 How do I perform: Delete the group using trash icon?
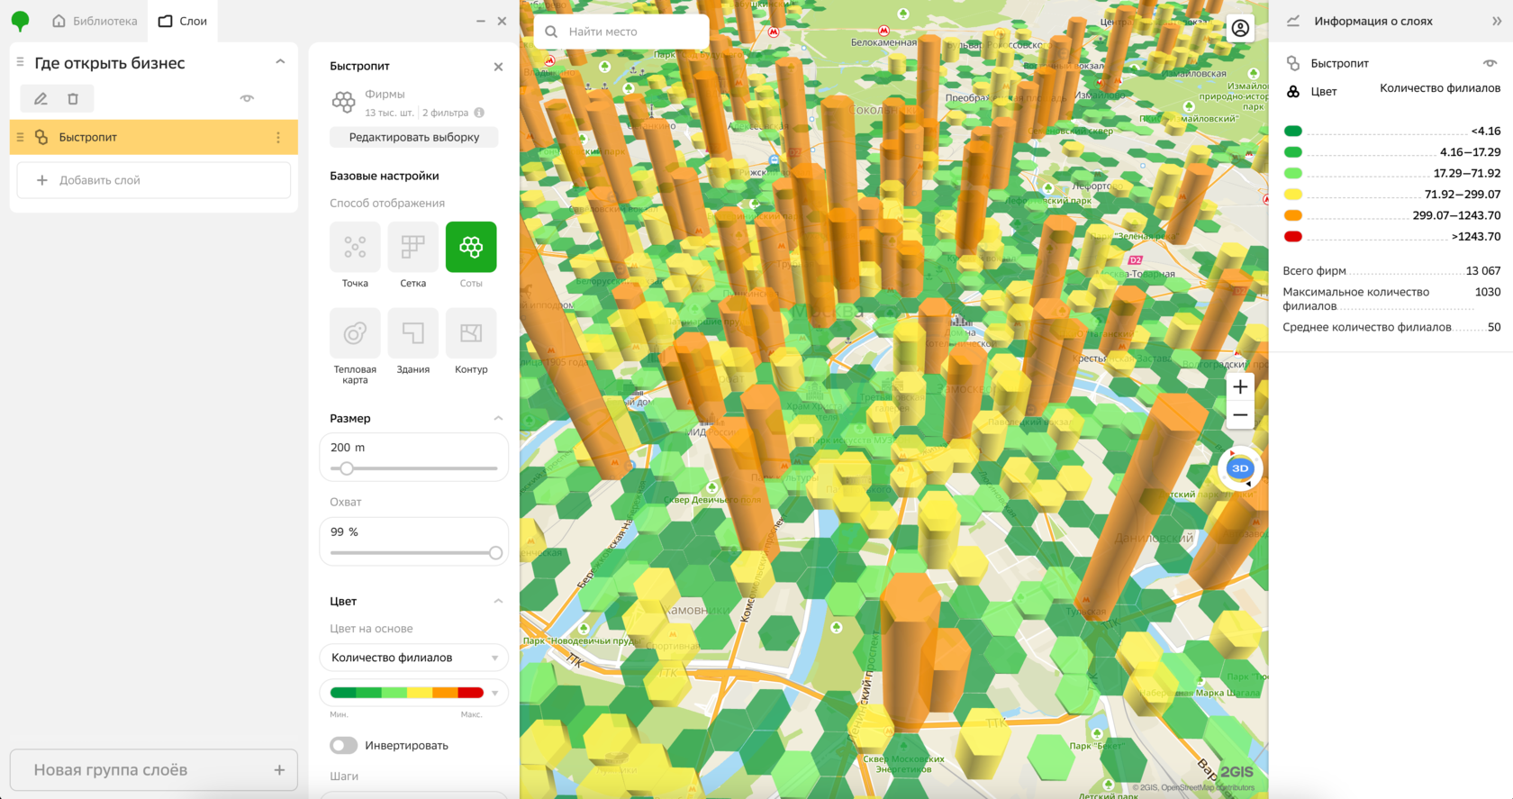pyautogui.click(x=73, y=99)
